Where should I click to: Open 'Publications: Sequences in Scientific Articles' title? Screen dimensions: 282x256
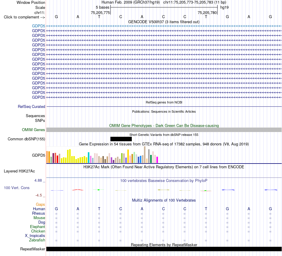164,111
